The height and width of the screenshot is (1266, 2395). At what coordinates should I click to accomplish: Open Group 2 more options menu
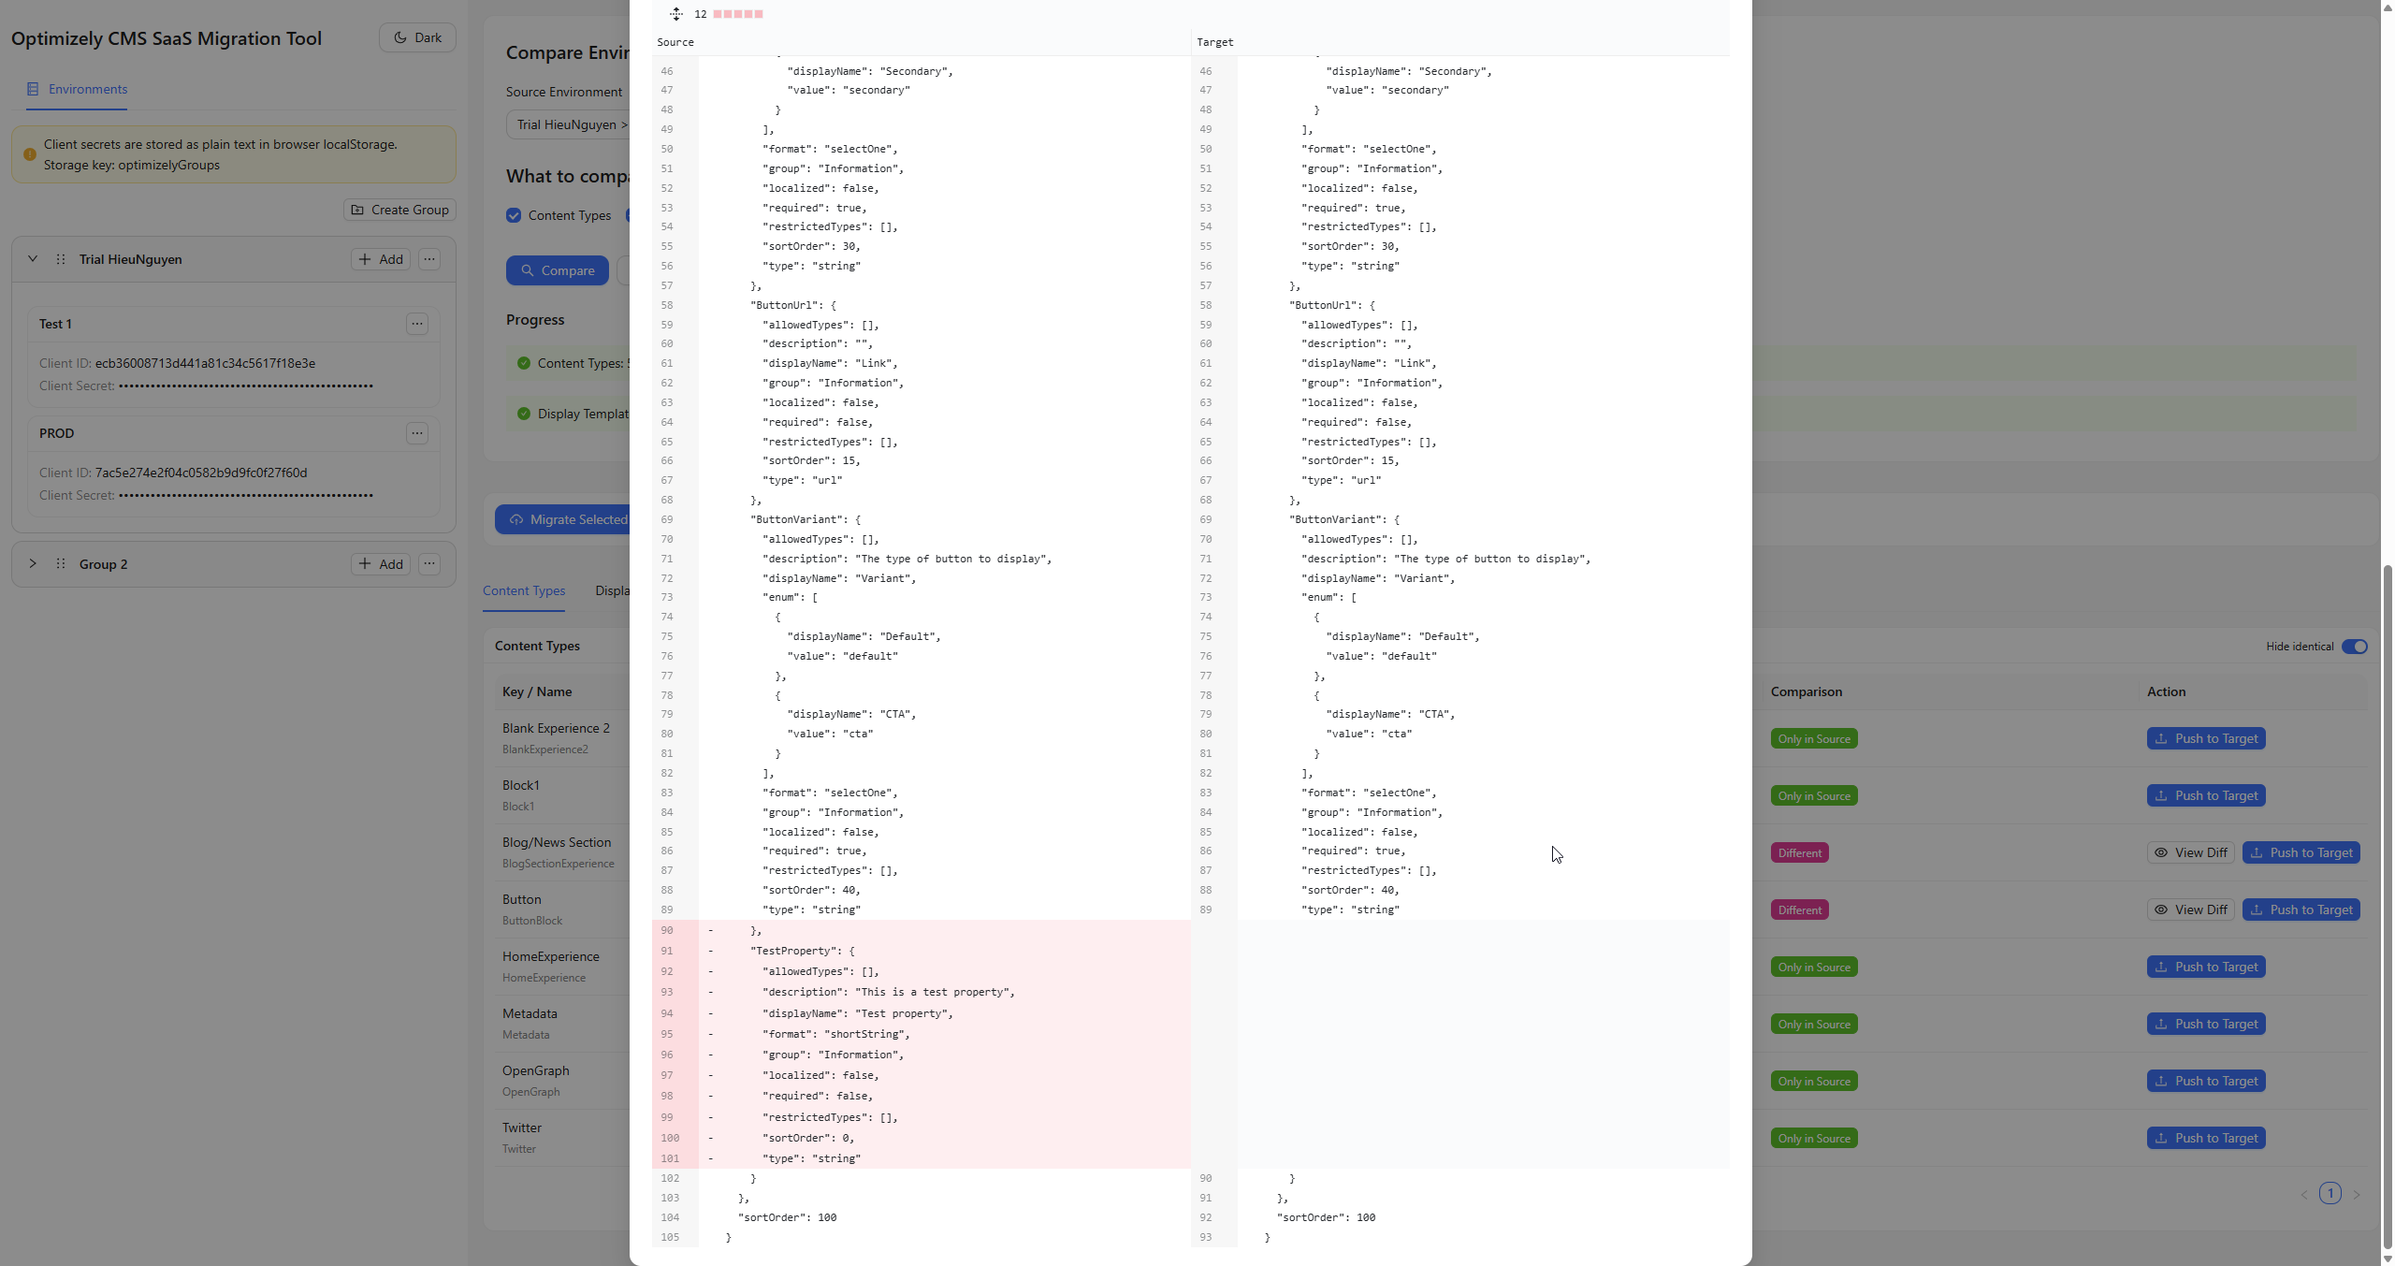(429, 563)
